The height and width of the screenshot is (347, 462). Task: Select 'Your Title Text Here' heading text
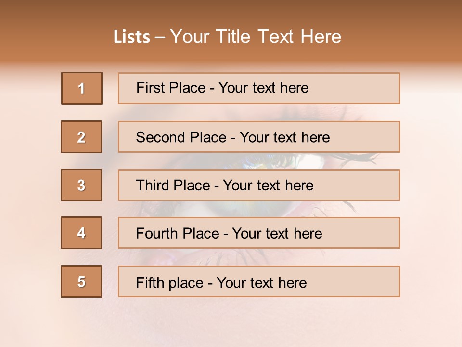[x=256, y=37]
